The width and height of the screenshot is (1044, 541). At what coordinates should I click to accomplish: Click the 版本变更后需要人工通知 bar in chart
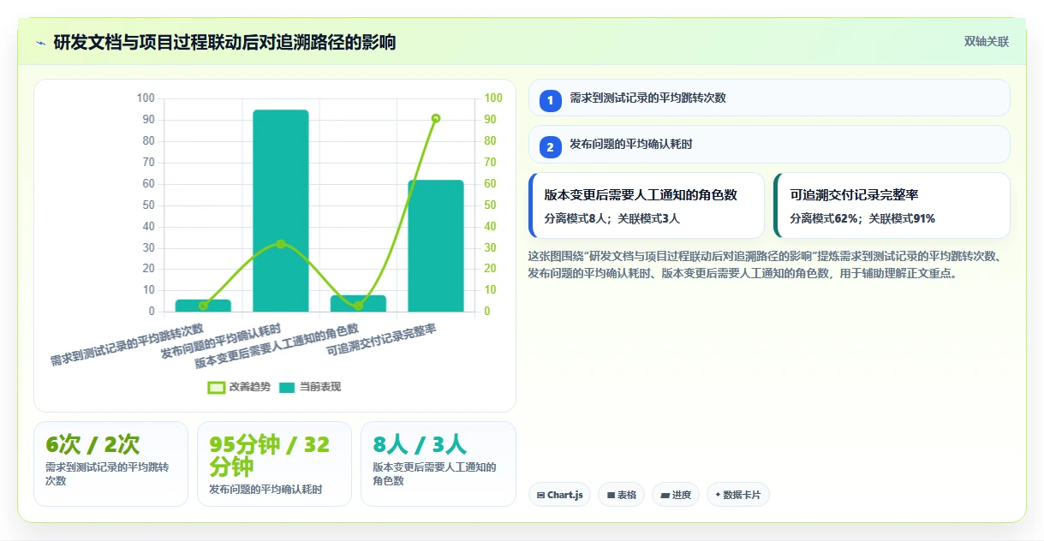(358, 303)
